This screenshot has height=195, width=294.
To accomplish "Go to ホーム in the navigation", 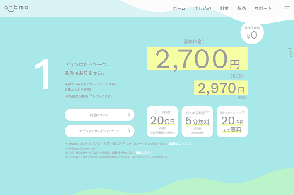I will point(179,8).
